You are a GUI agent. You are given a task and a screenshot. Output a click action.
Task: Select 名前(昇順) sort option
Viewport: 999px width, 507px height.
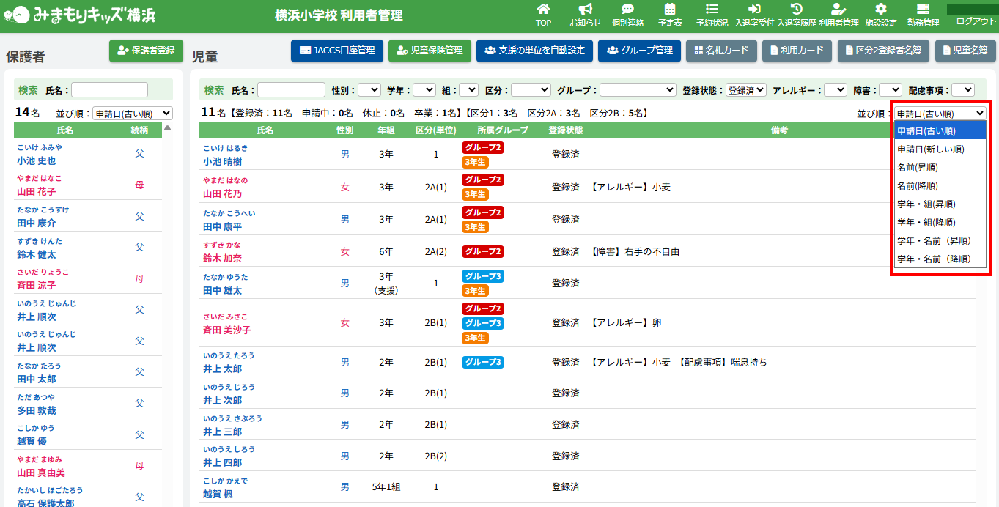coord(917,168)
